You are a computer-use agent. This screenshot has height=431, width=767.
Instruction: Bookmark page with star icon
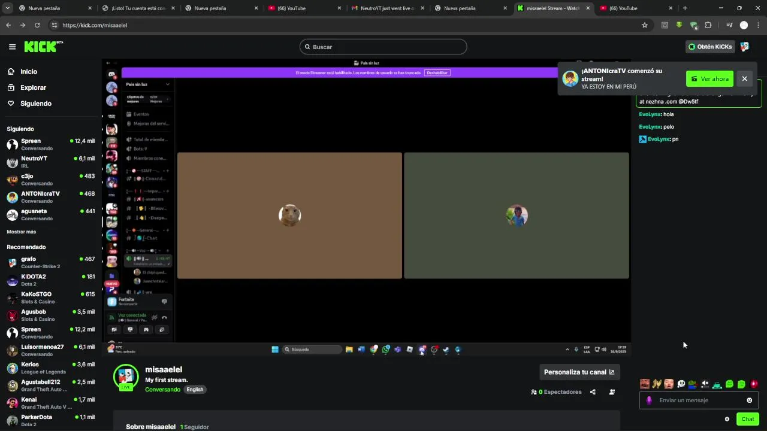point(645,25)
